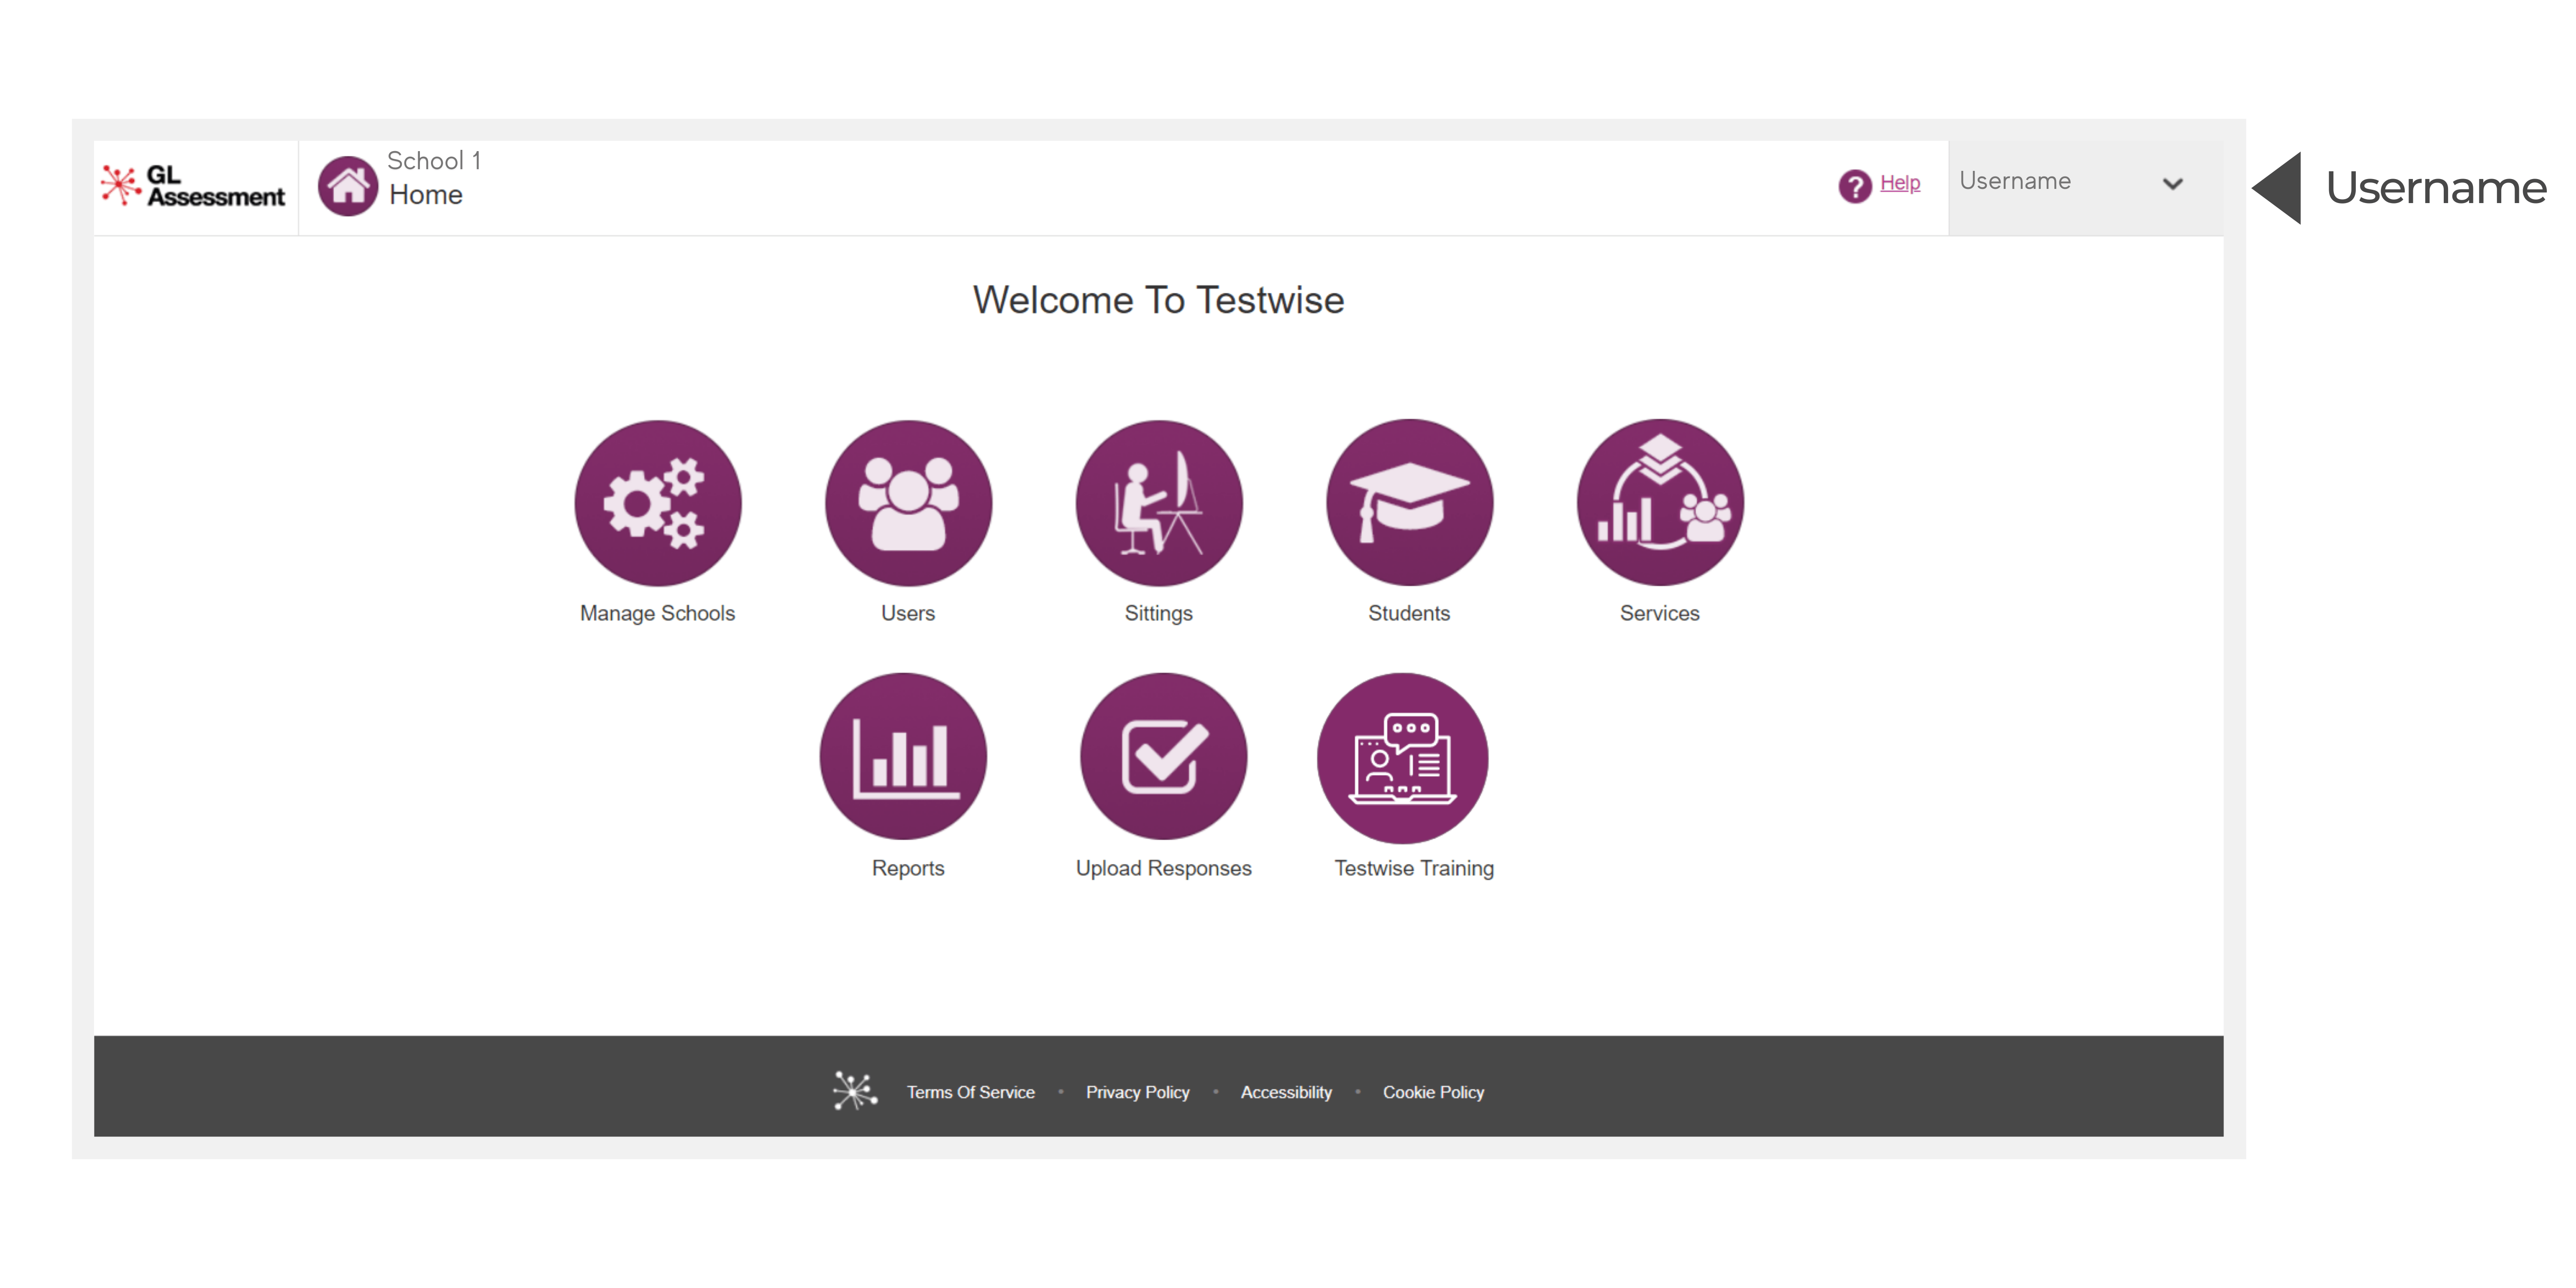Viewport: 2576px width, 1288px height.
Task: Click the GL Assessment logo
Action: [x=194, y=186]
